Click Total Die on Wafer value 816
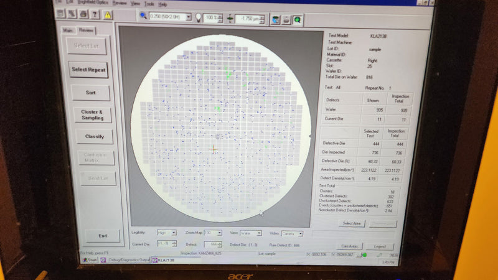This screenshot has width=498, height=280. click(x=369, y=77)
